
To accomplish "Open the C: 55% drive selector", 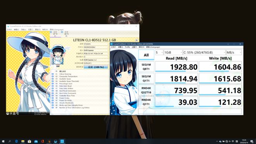I will 204,53.
